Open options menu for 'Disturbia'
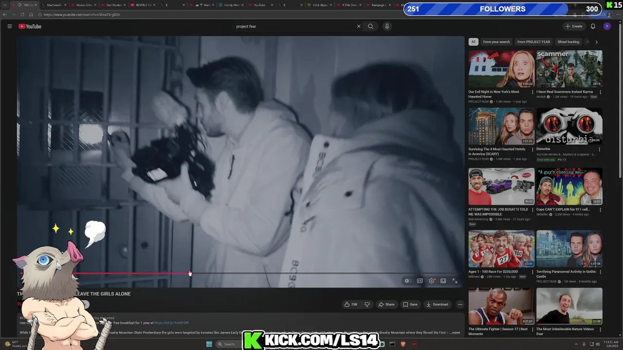 point(600,149)
